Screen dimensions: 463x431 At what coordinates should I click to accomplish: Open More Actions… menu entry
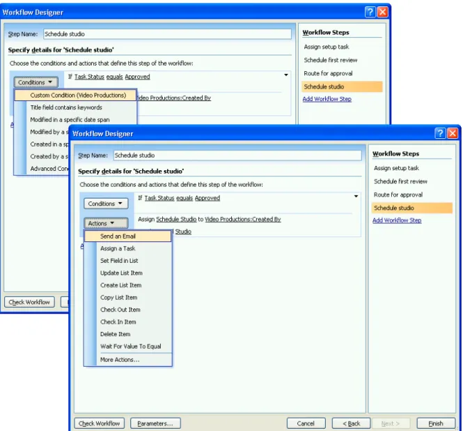click(x=127, y=360)
